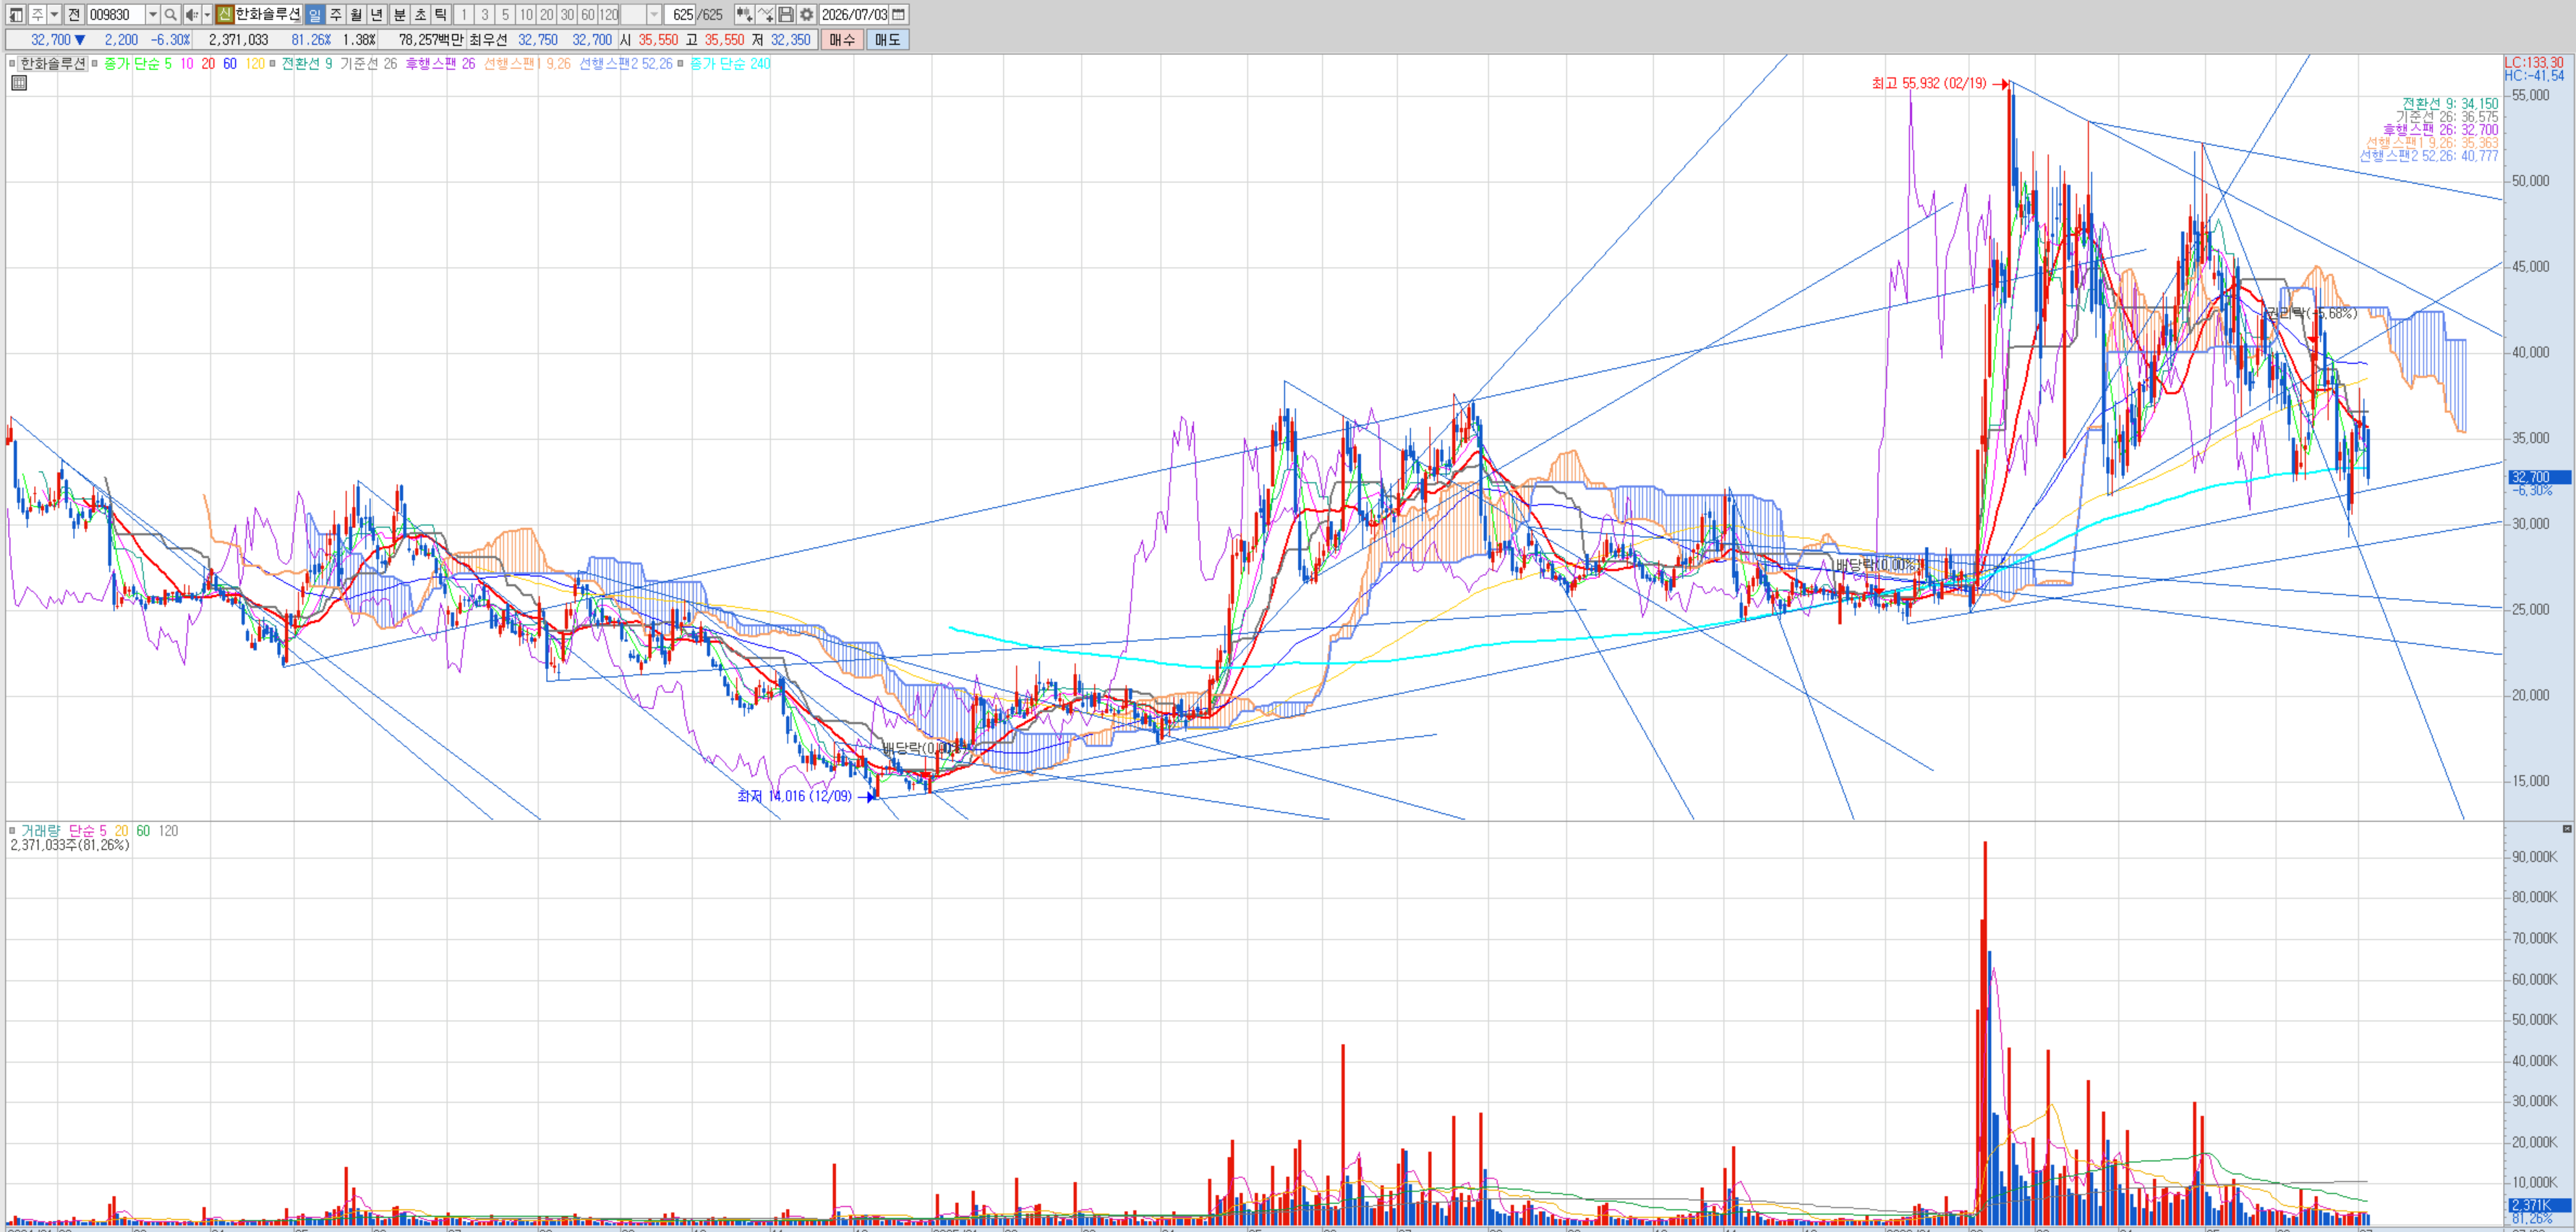Click the volume value 2,371,033 in quote bar

click(238, 40)
